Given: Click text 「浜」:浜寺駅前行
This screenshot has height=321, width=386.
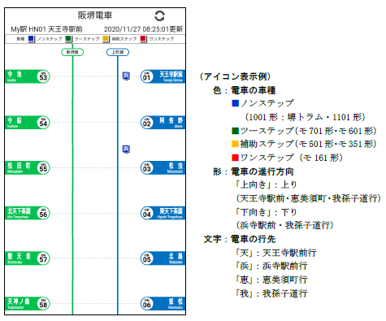Looking at the screenshot, I should [271, 266].
